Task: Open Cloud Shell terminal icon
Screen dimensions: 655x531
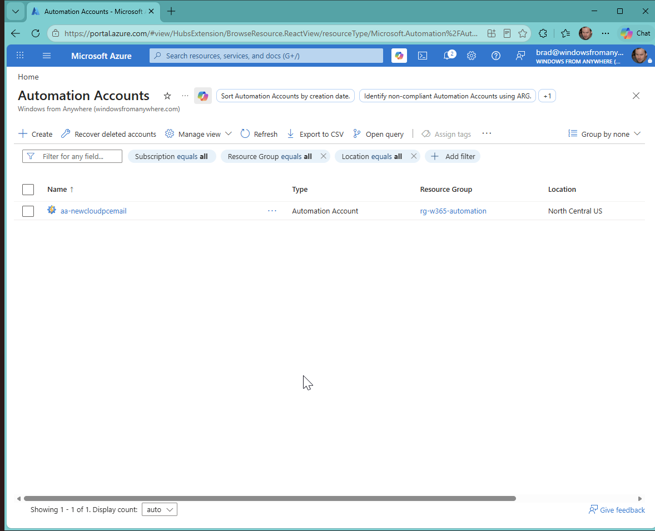Action: pyautogui.click(x=423, y=56)
